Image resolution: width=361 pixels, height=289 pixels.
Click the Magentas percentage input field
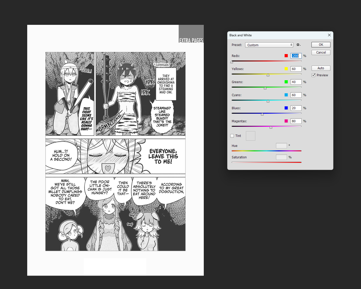point(296,121)
